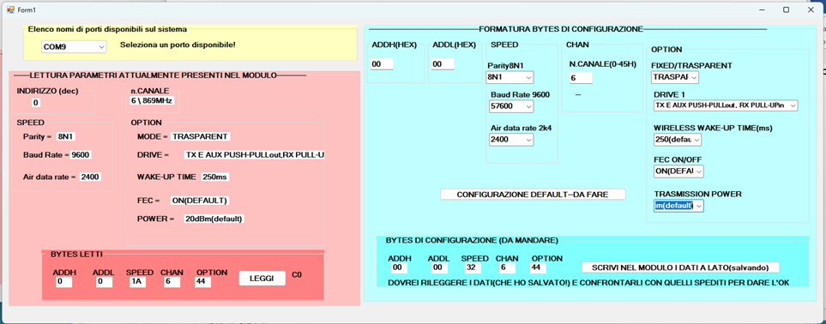Open the Trasmission Power dropdown
The width and height of the screenshot is (826, 324).
(678, 206)
